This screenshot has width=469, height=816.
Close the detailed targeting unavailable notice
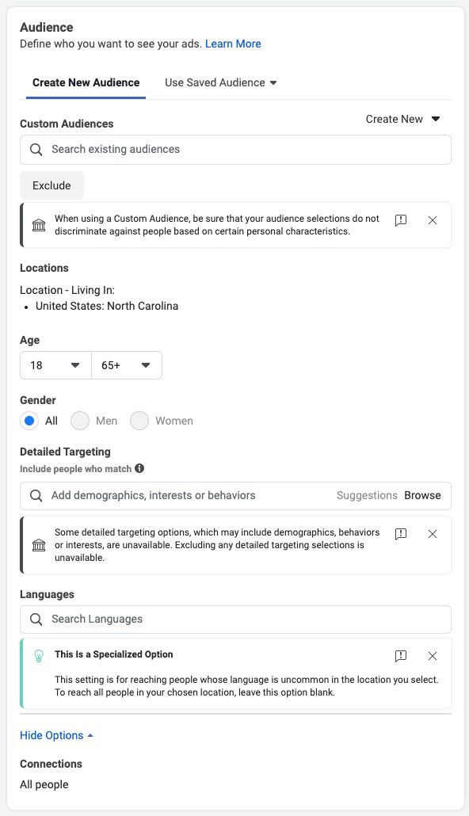click(x=432, y=534)
